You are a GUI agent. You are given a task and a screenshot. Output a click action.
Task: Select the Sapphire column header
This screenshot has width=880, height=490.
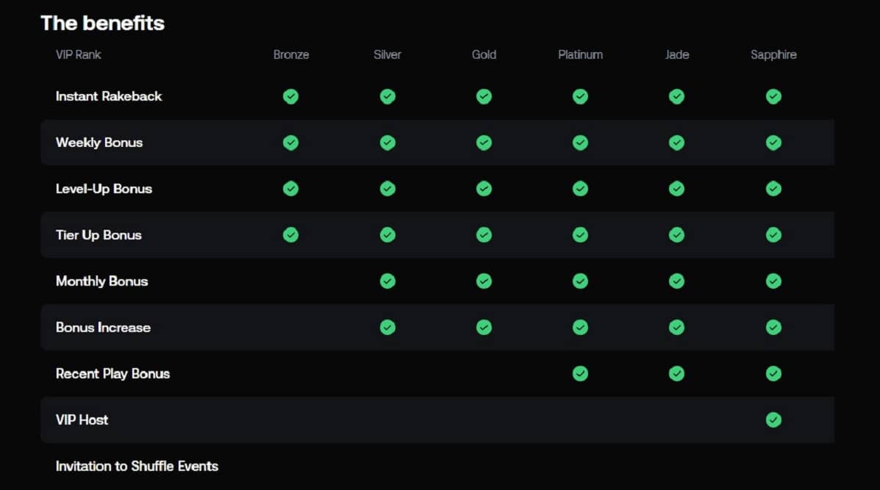point(773,54)
